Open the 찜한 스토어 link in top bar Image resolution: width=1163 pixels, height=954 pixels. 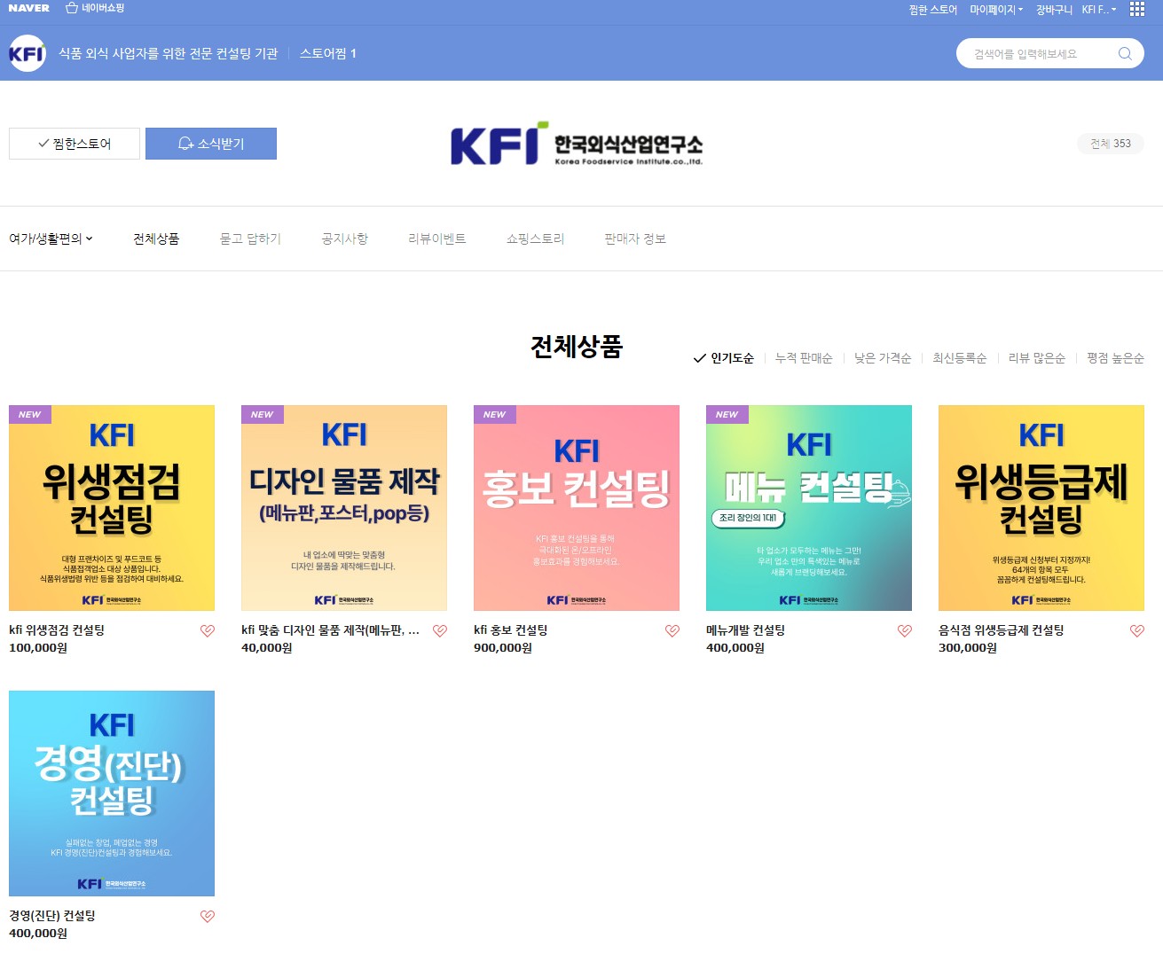coord(933,9)
